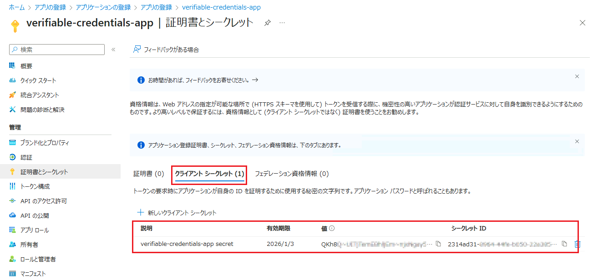
Task: Type in the sidebar 検索 box
Action: pyautogui.click(x=59, y=50)
